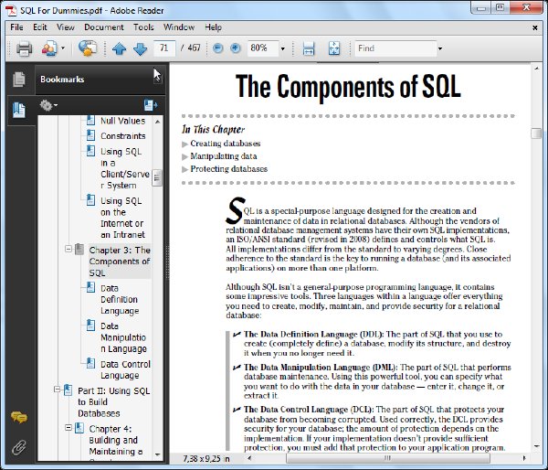Click the Chapter 3 bookmark page icon
The width and height of the screenshot is (548, 470).
[79, 250]
